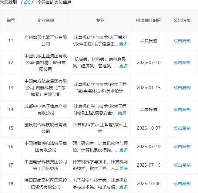Screen dimensions: 198x193
Task: Select company 海口国家高新区国际投资咨询有限公司
Action: coord(45,184)
